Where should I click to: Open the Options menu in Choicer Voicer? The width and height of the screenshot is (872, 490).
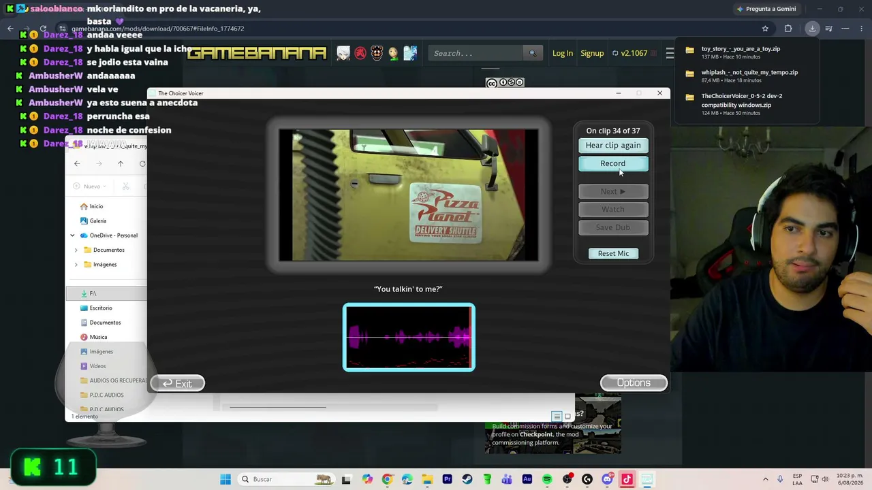[x=634, y=383]
